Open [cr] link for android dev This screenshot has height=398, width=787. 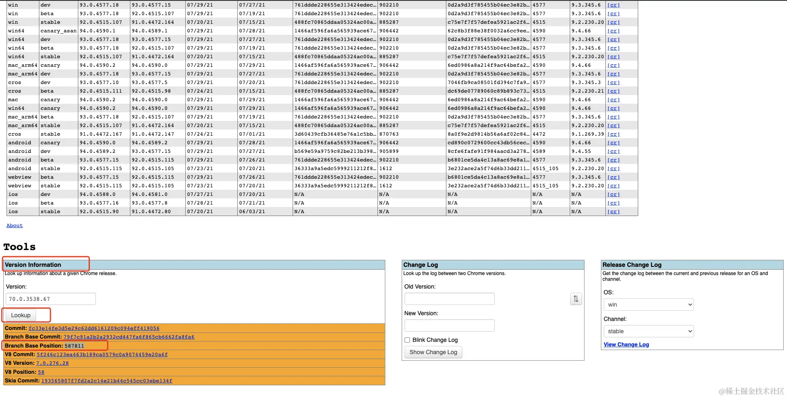pos(614,151)
